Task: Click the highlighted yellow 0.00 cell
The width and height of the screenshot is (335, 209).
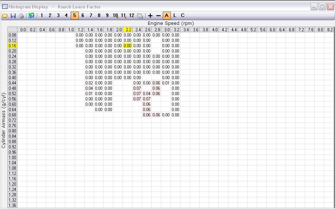Action: pyautogui.click(x=128, y=46)
